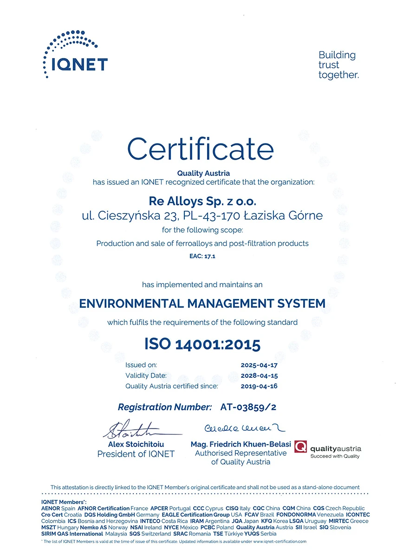Click the 'Building trust together.' slogan
The image size is (403, 557).
pos(338,65)
